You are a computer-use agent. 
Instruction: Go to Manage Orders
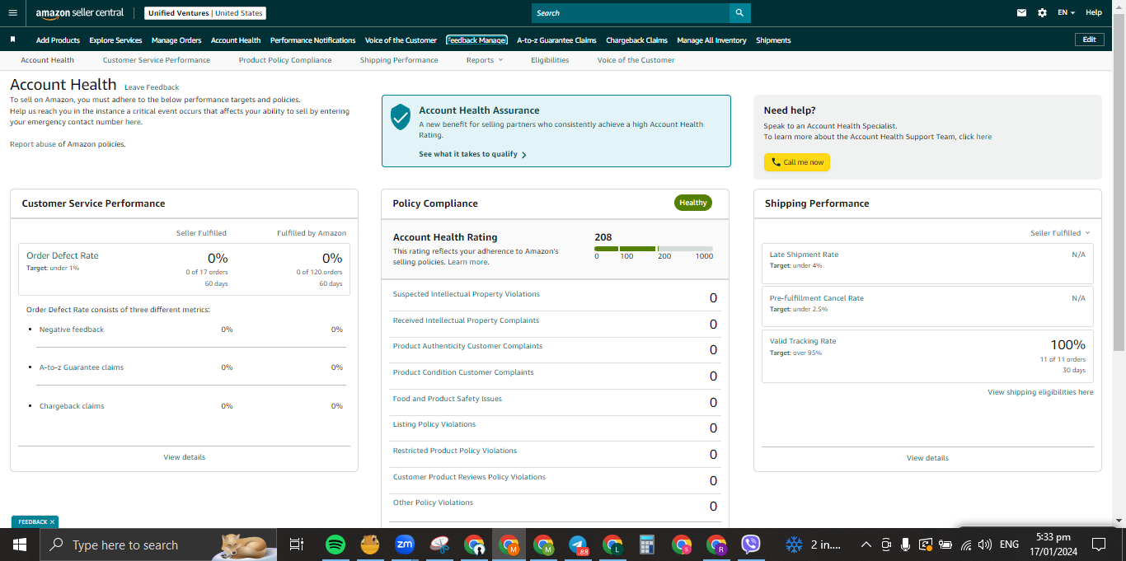coord(176,40)
